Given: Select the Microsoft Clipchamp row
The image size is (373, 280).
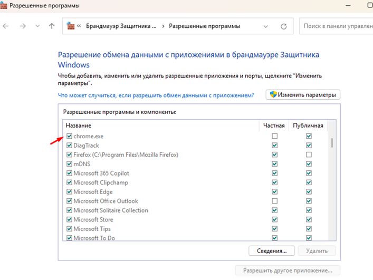Looking at the screenshot, I should 101,182.
